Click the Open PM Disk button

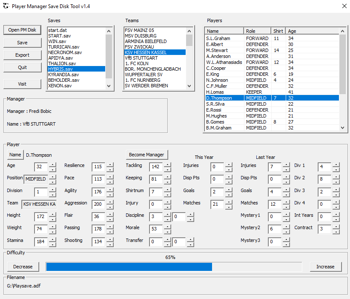(x=22, y=30)
